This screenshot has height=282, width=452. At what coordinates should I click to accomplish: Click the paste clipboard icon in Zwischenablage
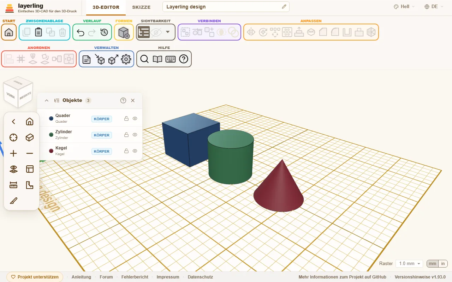click(x=38, y=32)
